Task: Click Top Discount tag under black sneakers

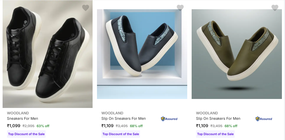Action: [26, 134]
